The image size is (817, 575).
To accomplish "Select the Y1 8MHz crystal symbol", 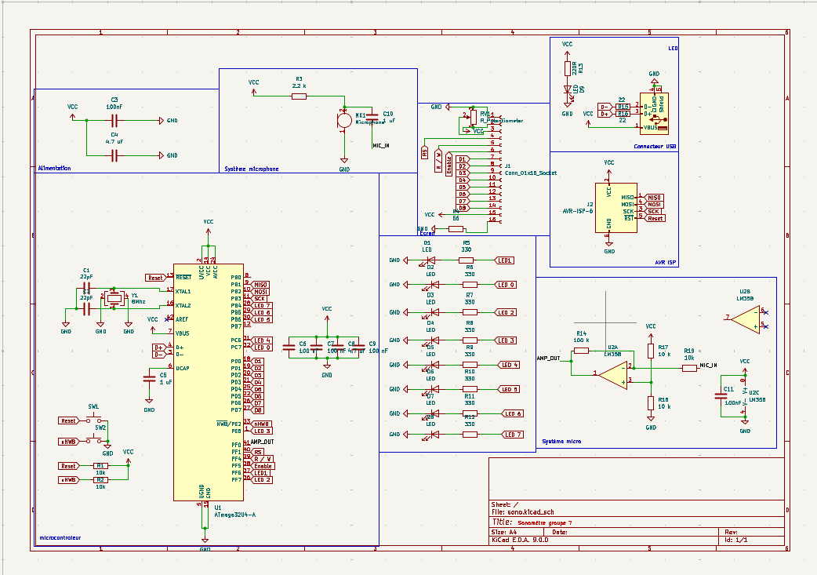I will (114, 299).
